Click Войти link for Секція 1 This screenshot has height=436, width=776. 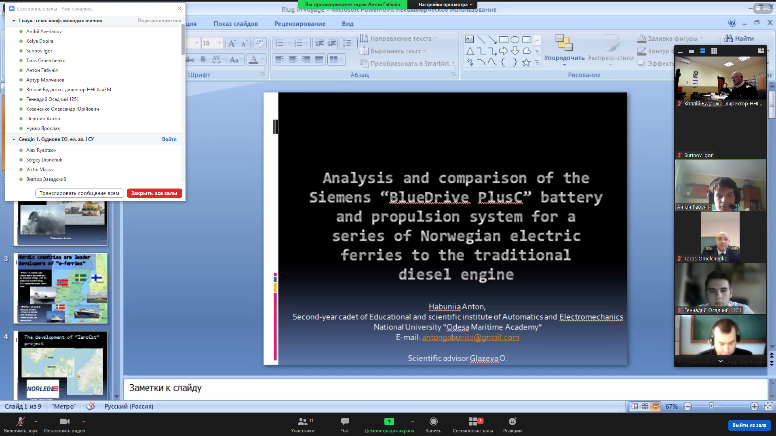coord(169,139)
